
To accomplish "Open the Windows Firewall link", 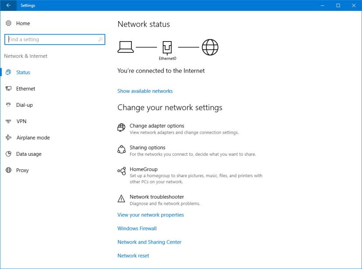I will pyautogui.click(x=137, y=228).
